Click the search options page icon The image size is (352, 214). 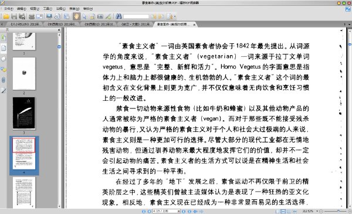pos(170,16)
